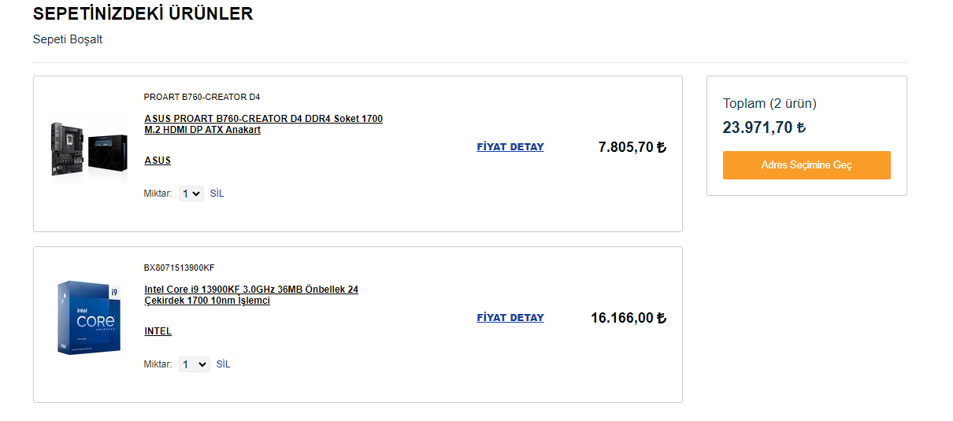This screenshot has width=953, height=421.
Task: Remove Intel processor with SİL
Action: tap(223, 364)
